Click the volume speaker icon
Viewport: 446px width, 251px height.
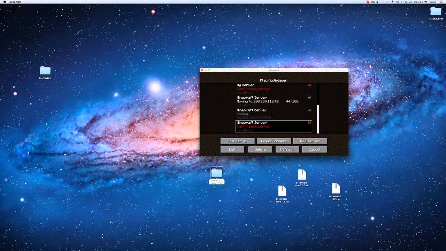pos(398,2)
